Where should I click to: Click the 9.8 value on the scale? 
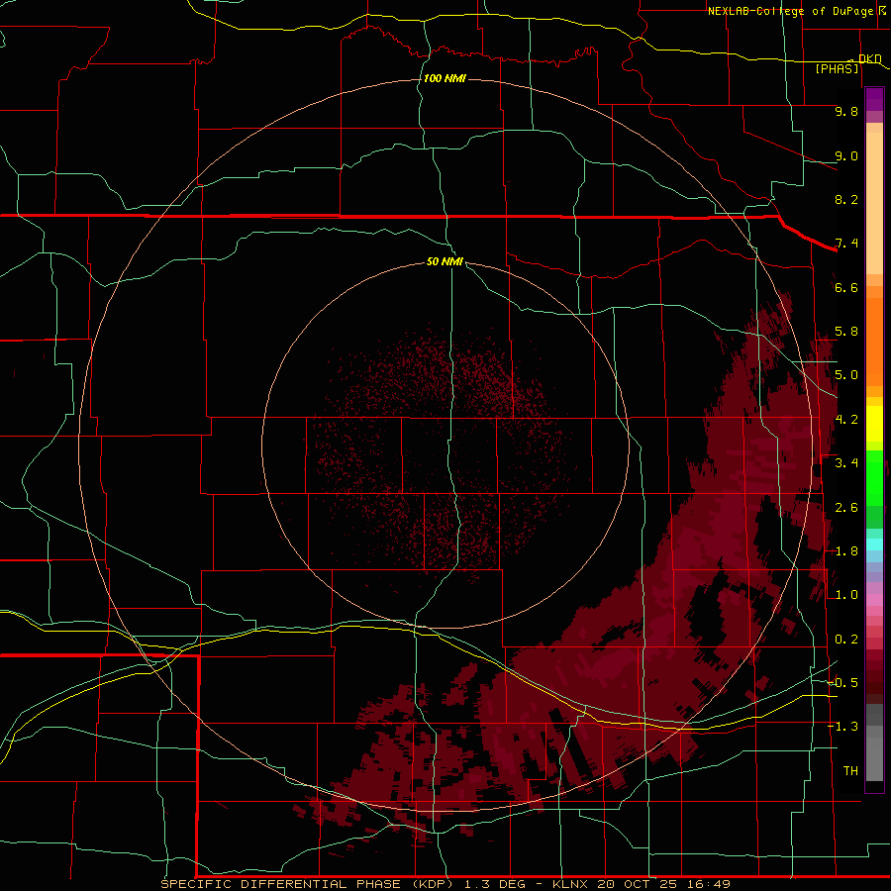[x=846, y=111]
